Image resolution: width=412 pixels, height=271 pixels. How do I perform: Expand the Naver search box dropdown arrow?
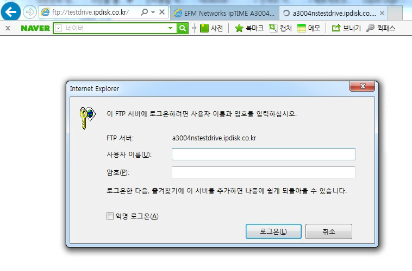pos(170,28)
